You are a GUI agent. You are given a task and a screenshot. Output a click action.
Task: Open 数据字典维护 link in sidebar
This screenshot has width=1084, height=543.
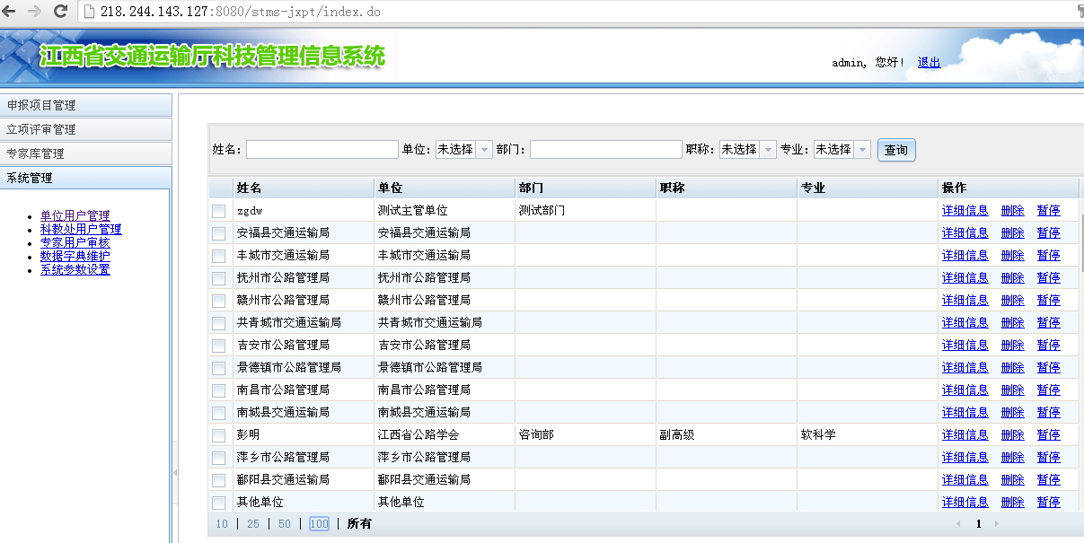tap(75, 257)
